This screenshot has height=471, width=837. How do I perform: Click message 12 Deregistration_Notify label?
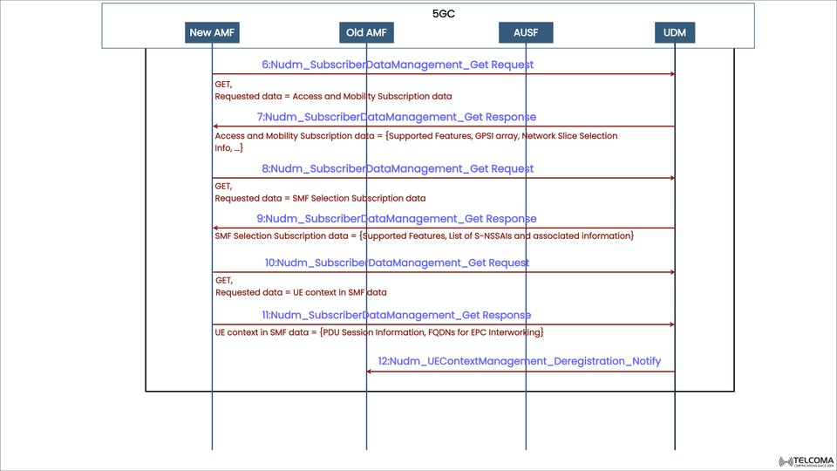pyautogui.click(x=520, y=361)
